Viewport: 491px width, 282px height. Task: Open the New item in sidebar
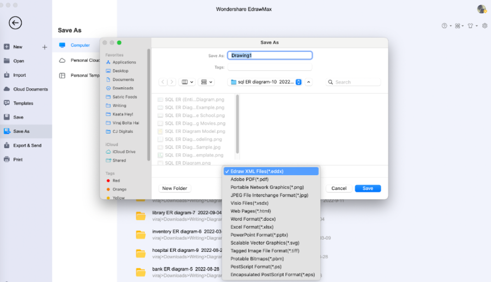point(18,47)
